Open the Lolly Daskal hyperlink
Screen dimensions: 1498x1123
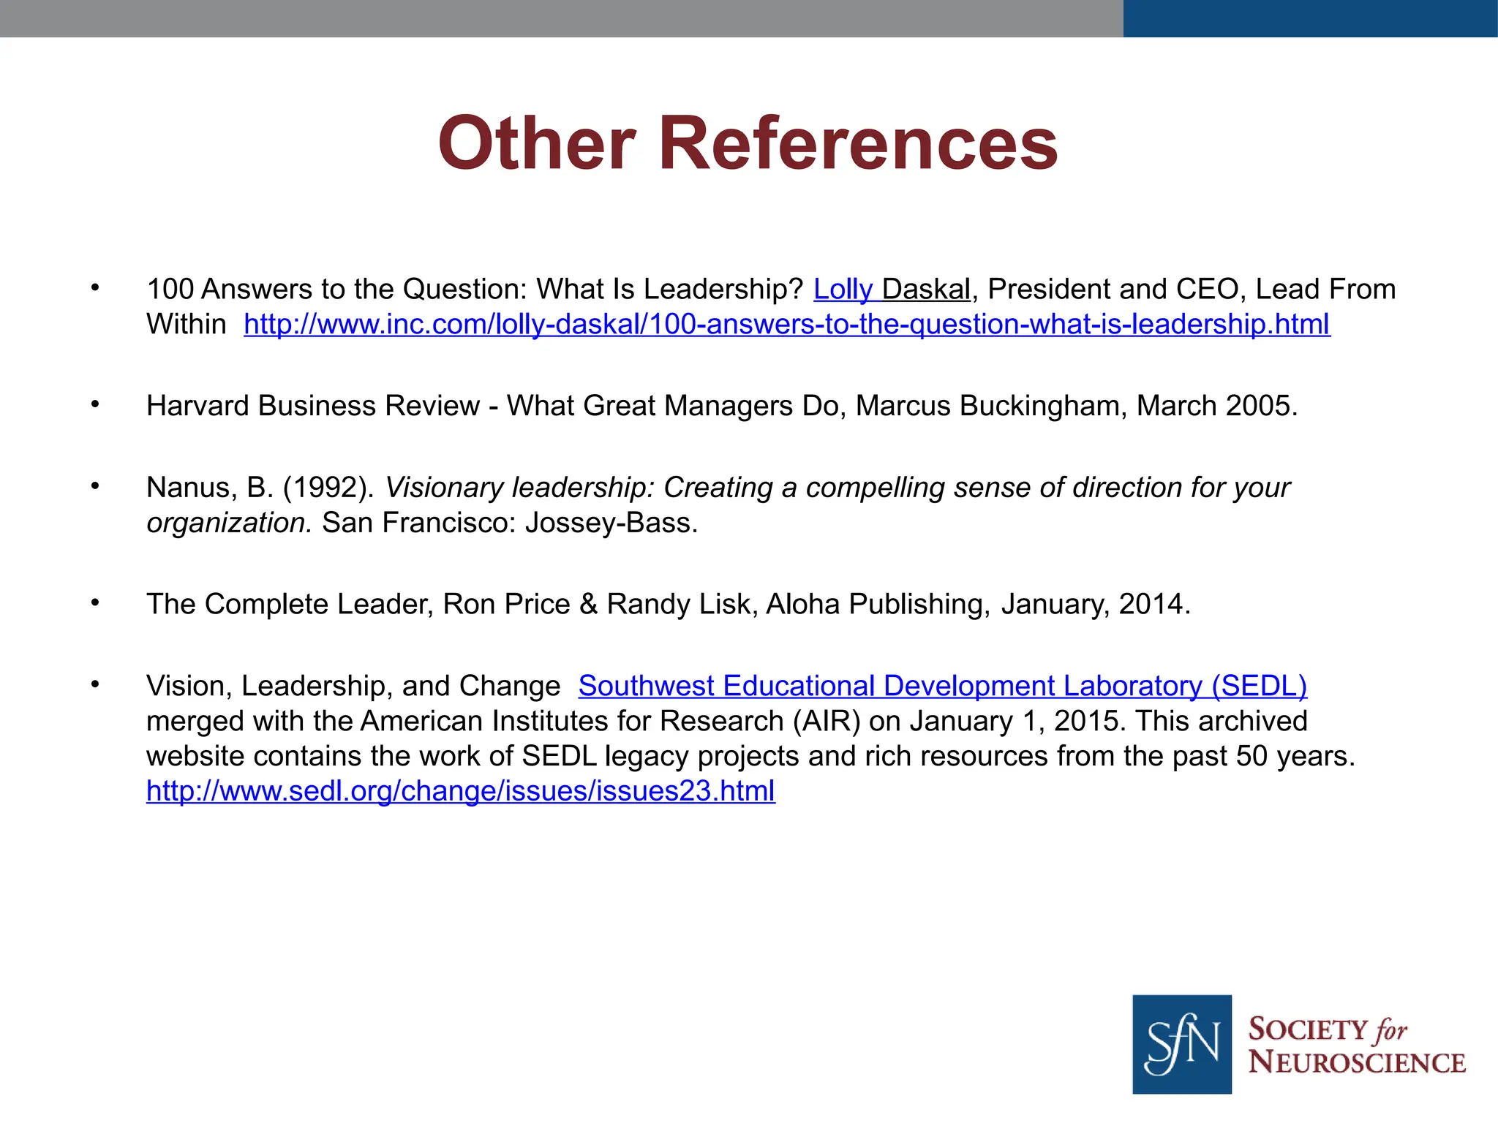pos(892,290)
